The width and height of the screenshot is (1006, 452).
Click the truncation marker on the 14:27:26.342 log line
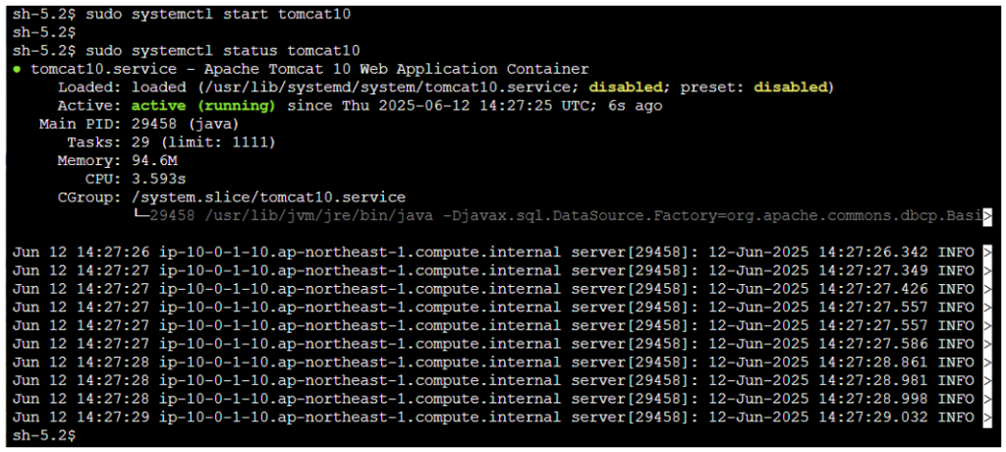tap(987, 253)
